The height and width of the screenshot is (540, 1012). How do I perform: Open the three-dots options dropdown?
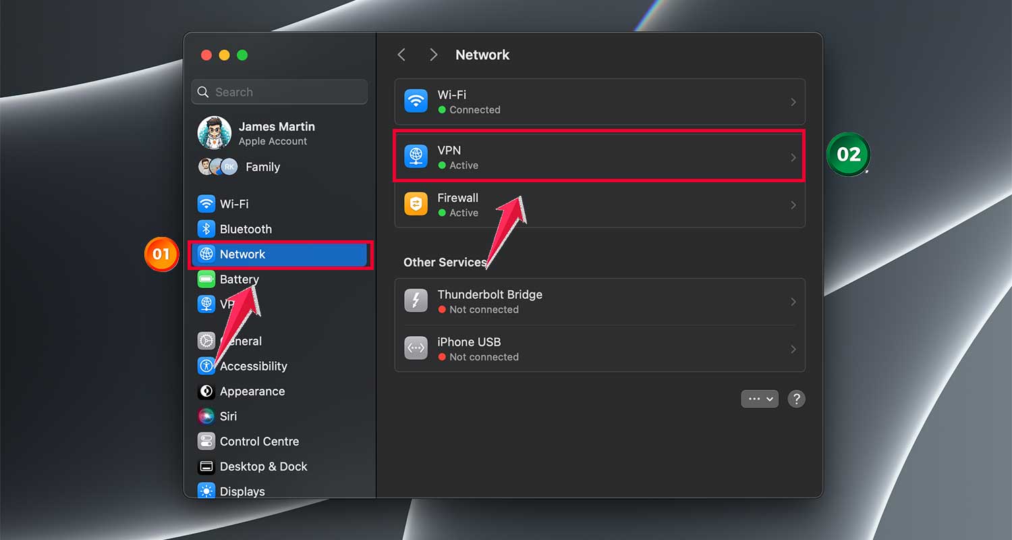[x=760, y=399]
